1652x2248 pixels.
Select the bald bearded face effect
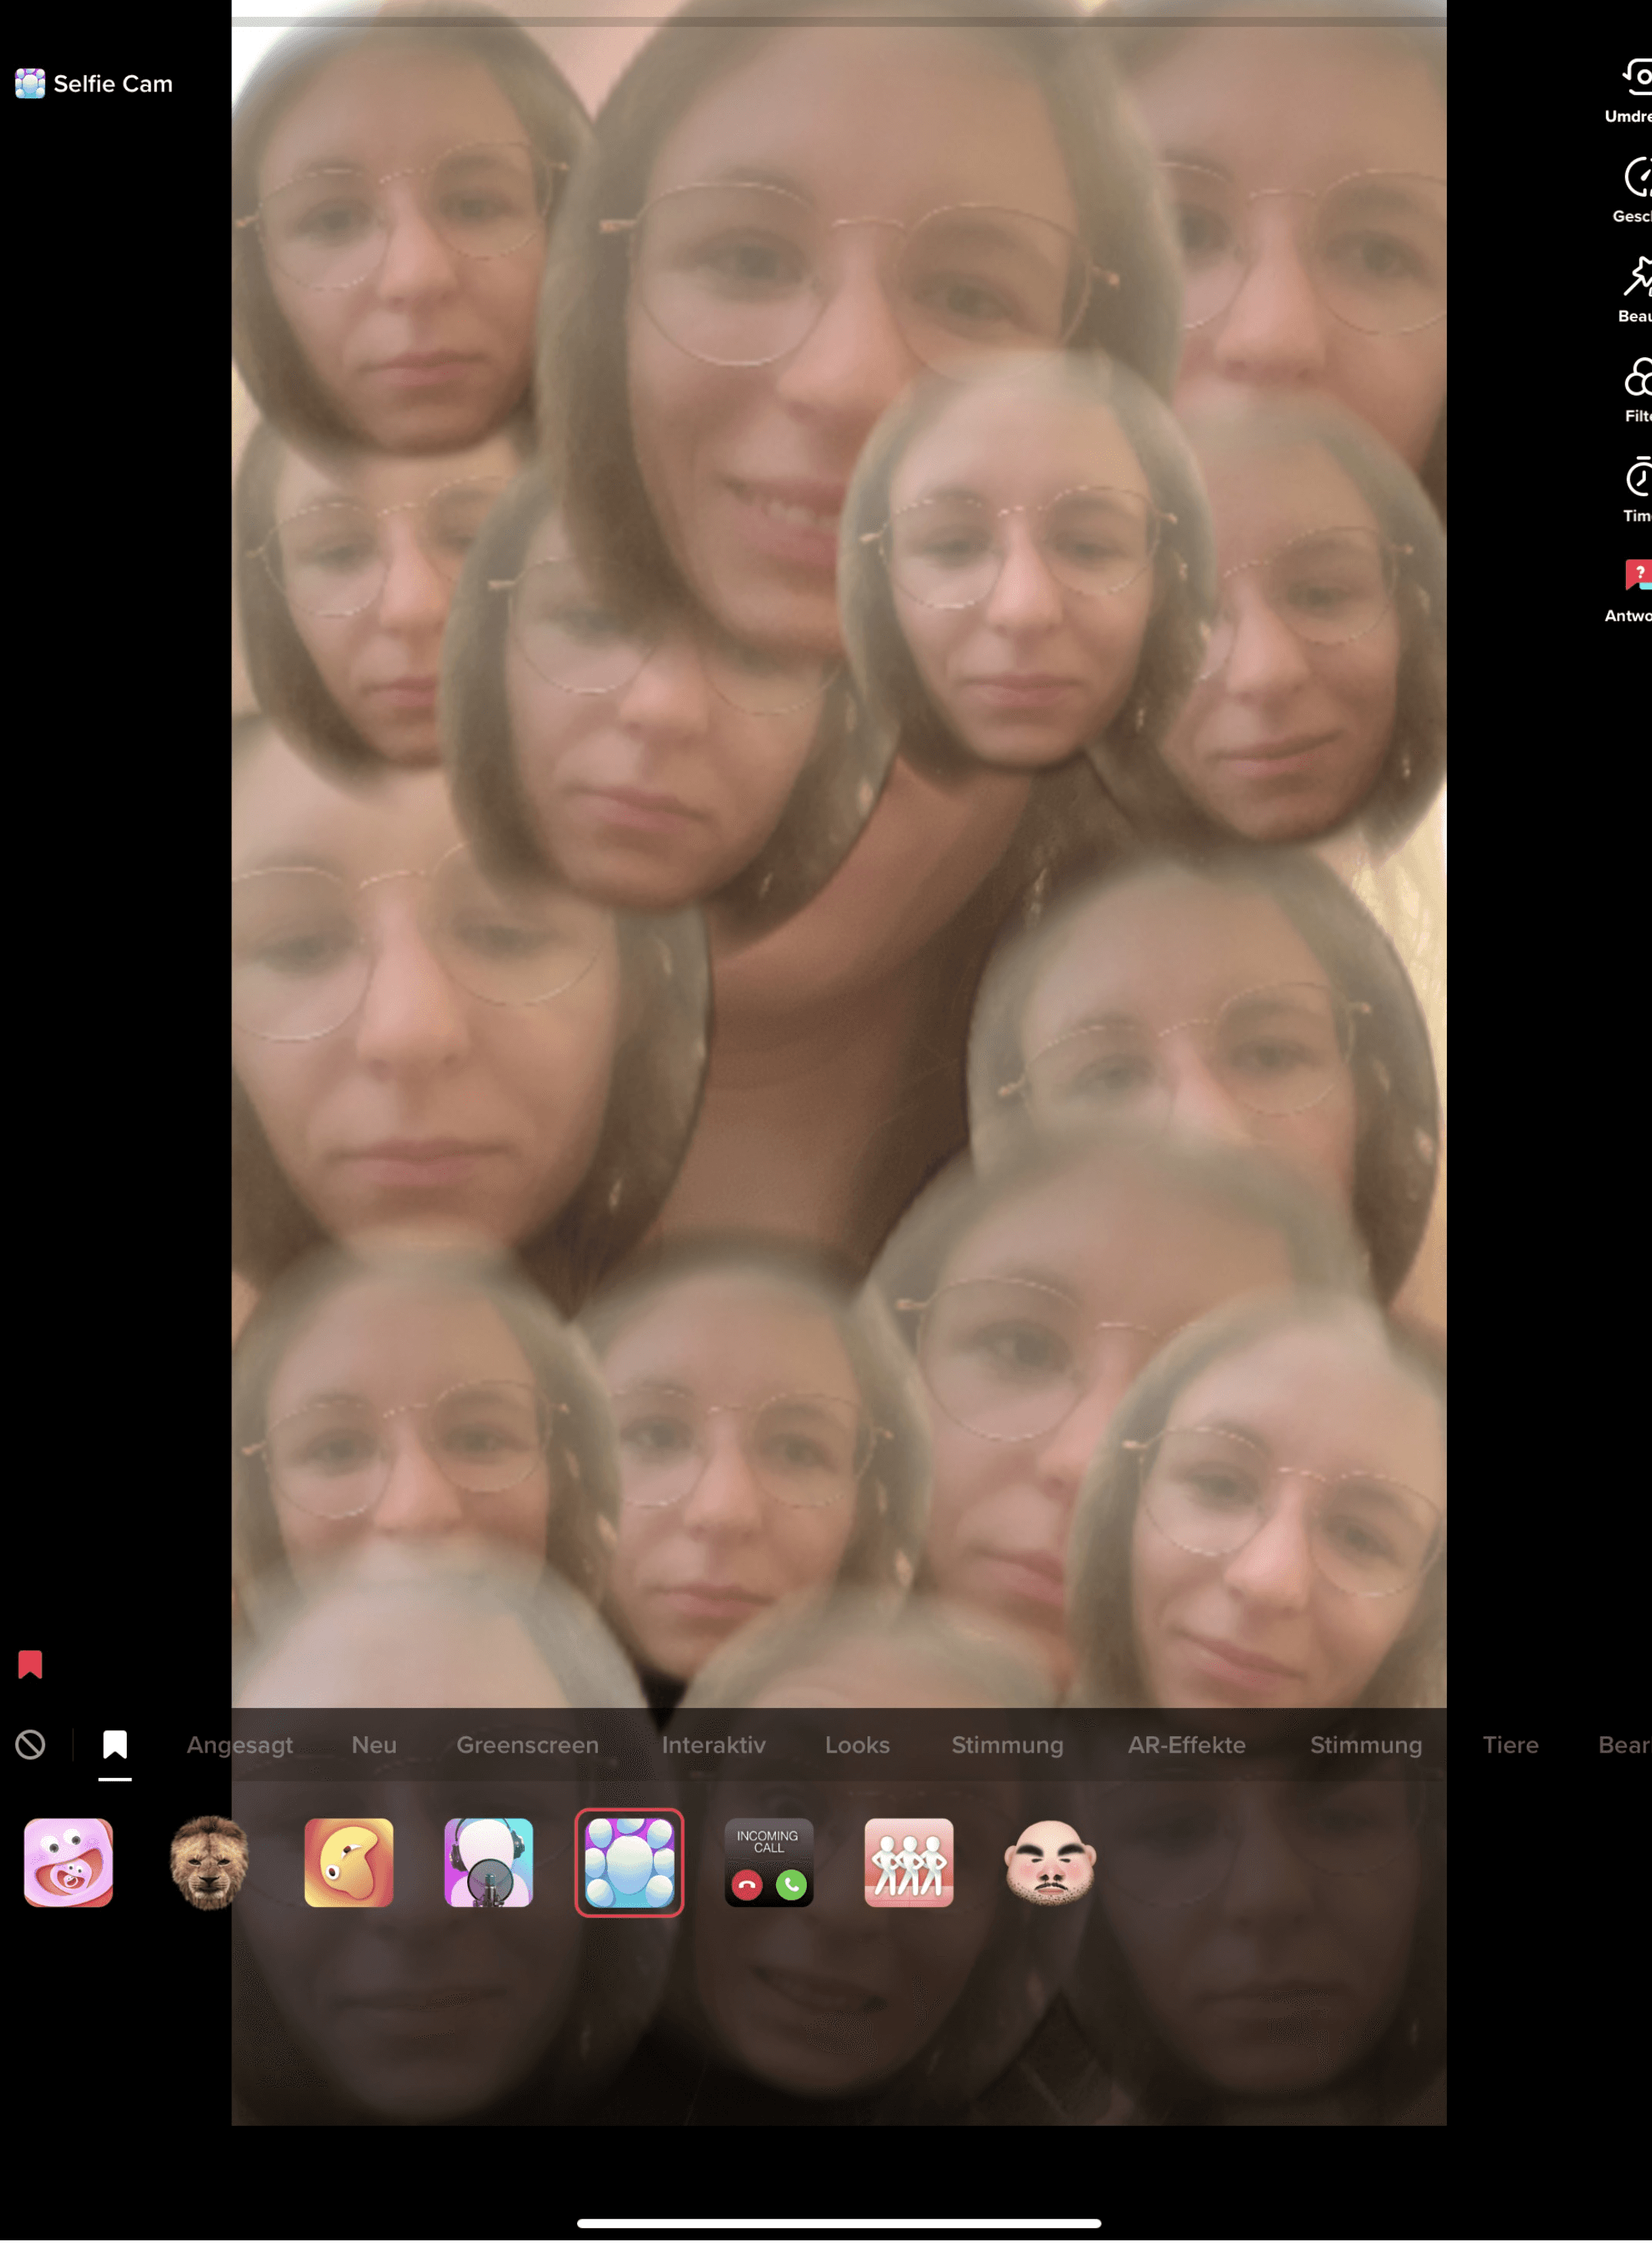(1049, 1862)
